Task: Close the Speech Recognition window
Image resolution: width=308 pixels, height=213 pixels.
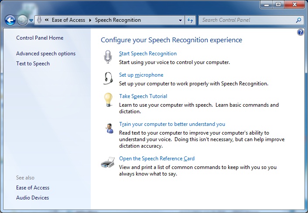Action: coord(294,4)
